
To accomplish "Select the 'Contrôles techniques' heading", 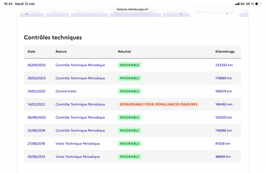I will pos(53,37).
